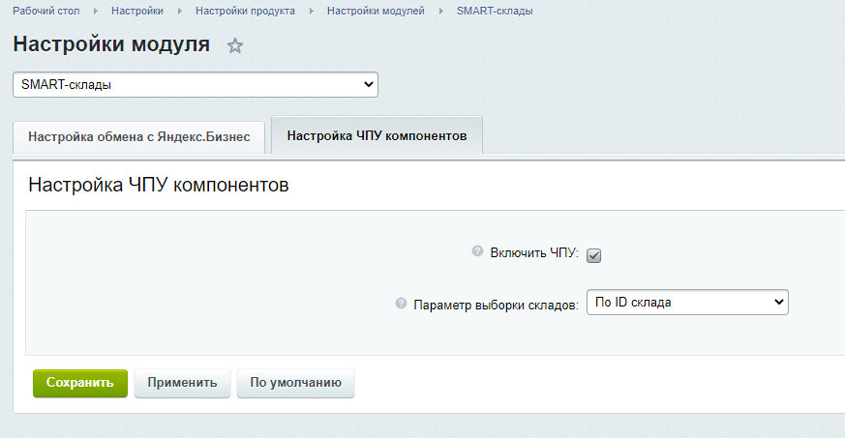Screen dimensions: 845x438
Task: Click the Применить button
Action: [x=182, y=383]
